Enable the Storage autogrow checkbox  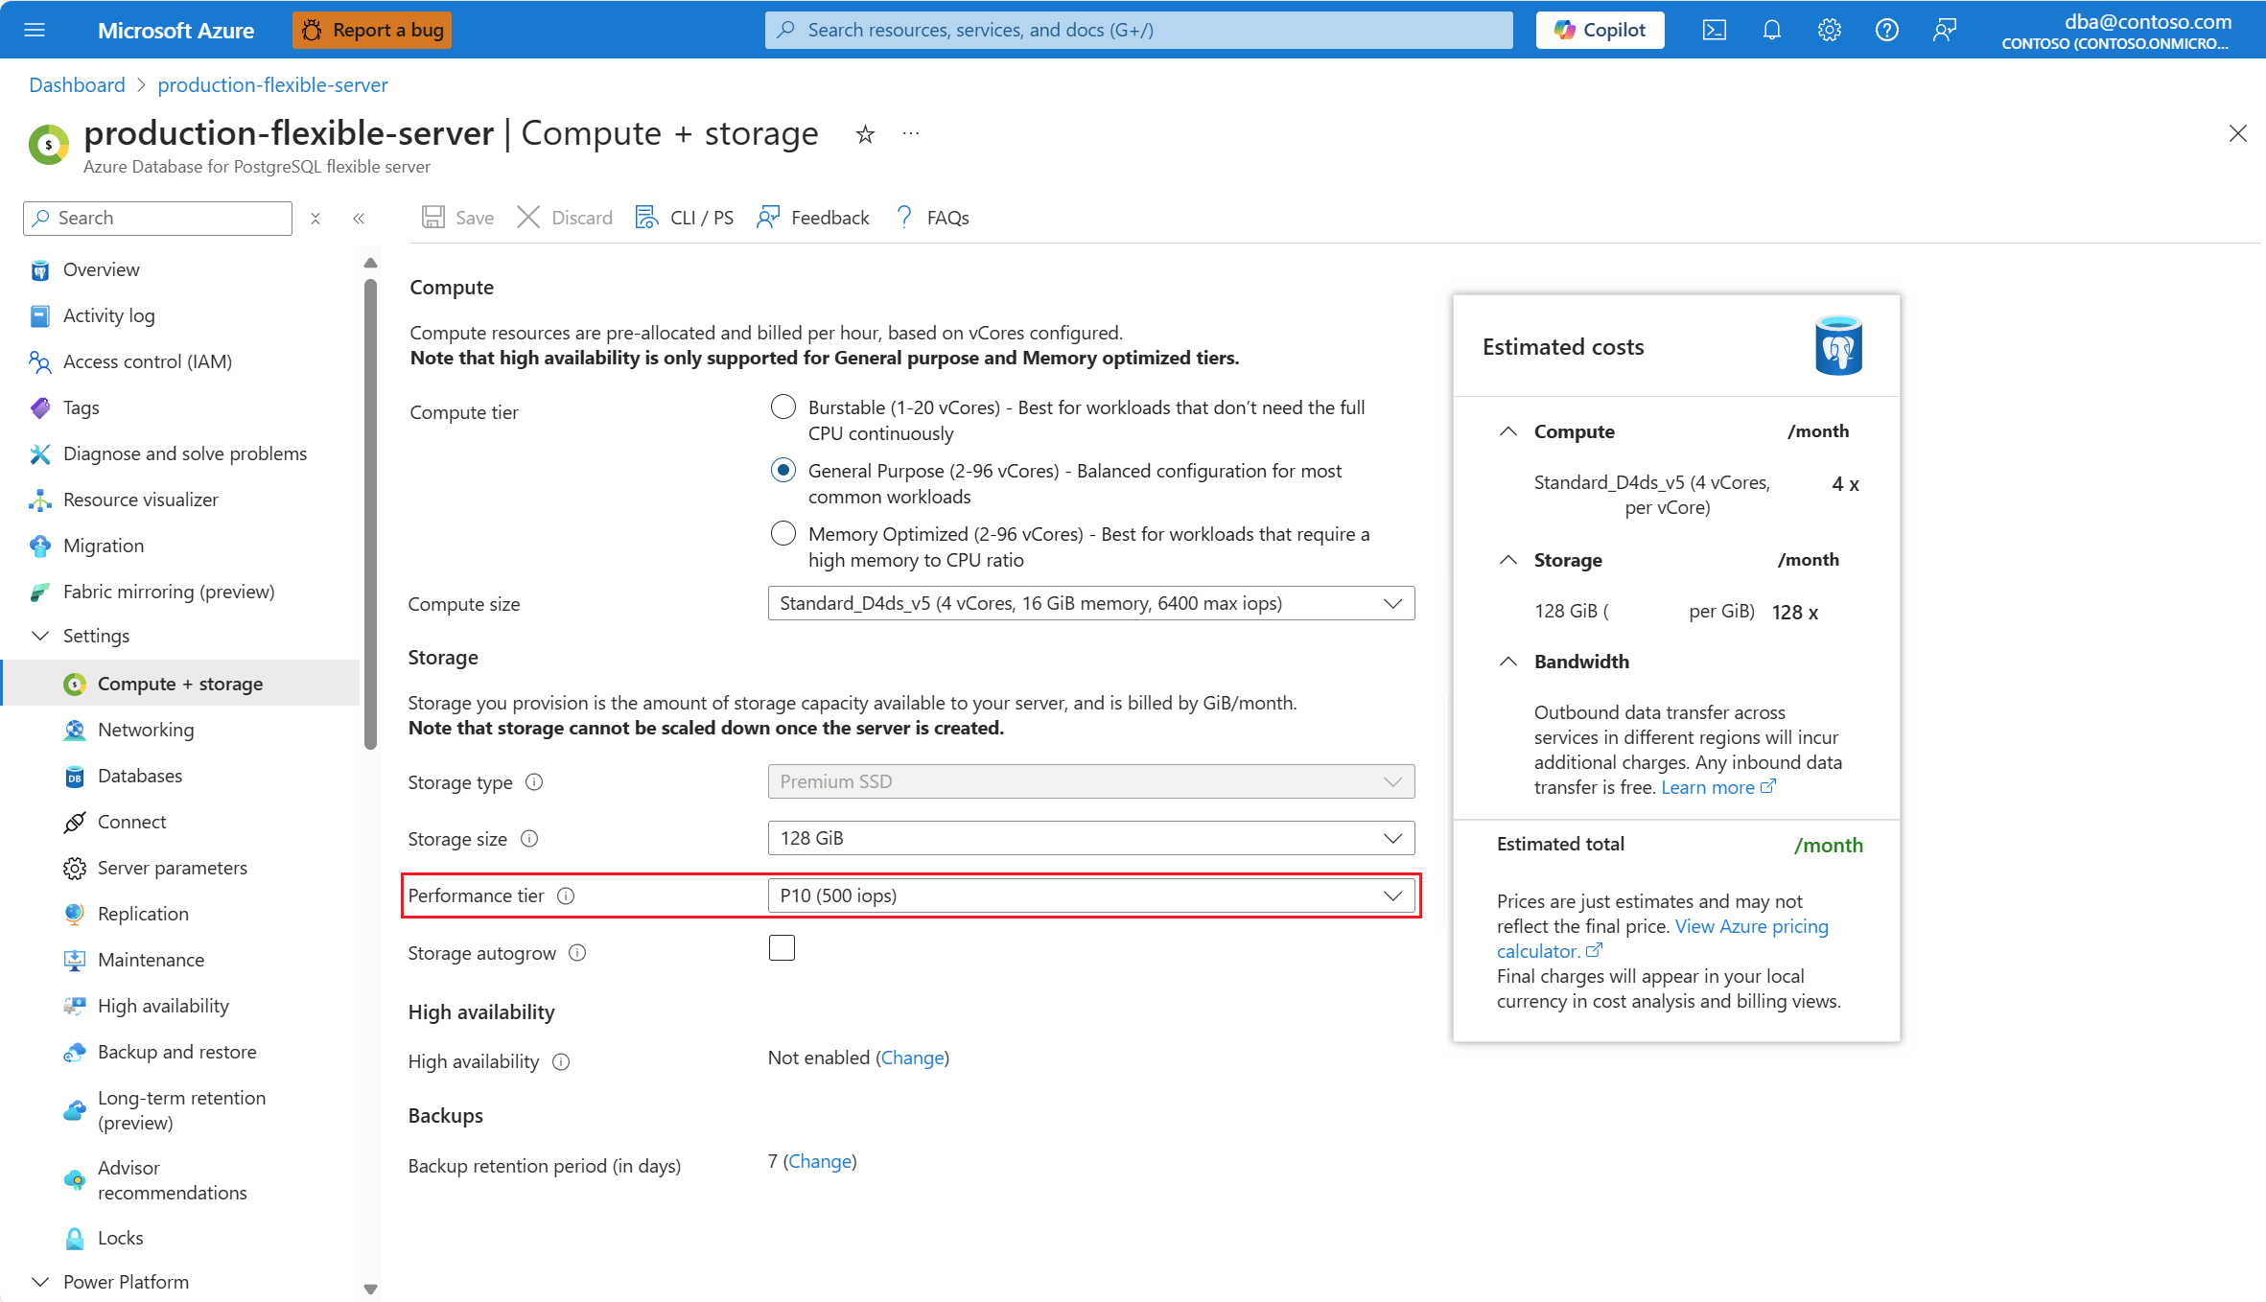tap(782, 948)
